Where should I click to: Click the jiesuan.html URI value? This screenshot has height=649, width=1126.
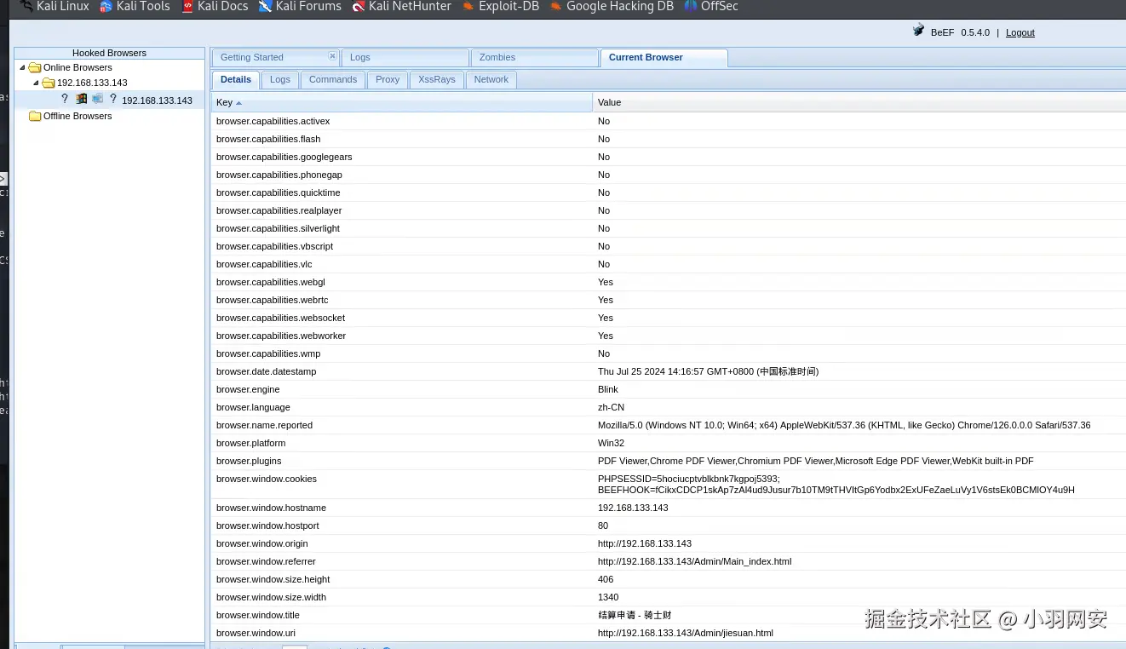pos(686,633)
